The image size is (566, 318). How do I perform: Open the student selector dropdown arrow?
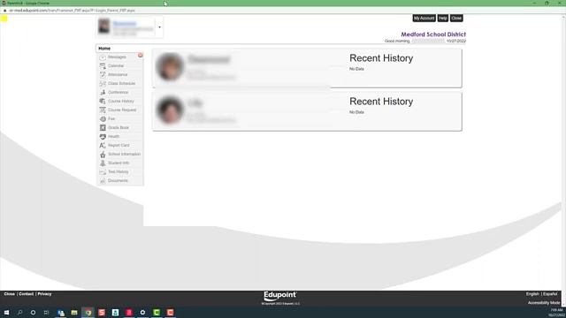point(159,27)
